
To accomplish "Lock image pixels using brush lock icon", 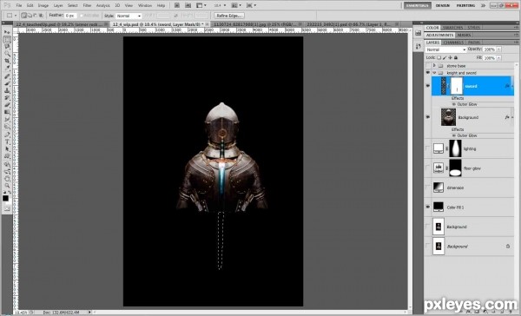I will (x=445, y=57).
